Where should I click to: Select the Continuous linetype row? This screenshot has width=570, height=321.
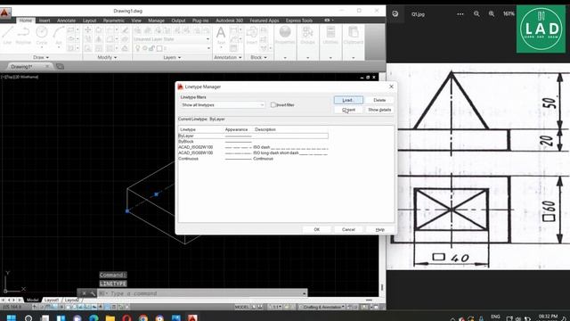point(253,159)
